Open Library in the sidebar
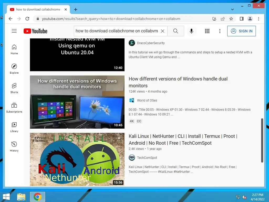Viewport: 269px width, 202px height. coord(14,127)
